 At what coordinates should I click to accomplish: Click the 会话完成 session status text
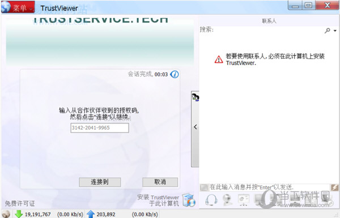point(141,74)
